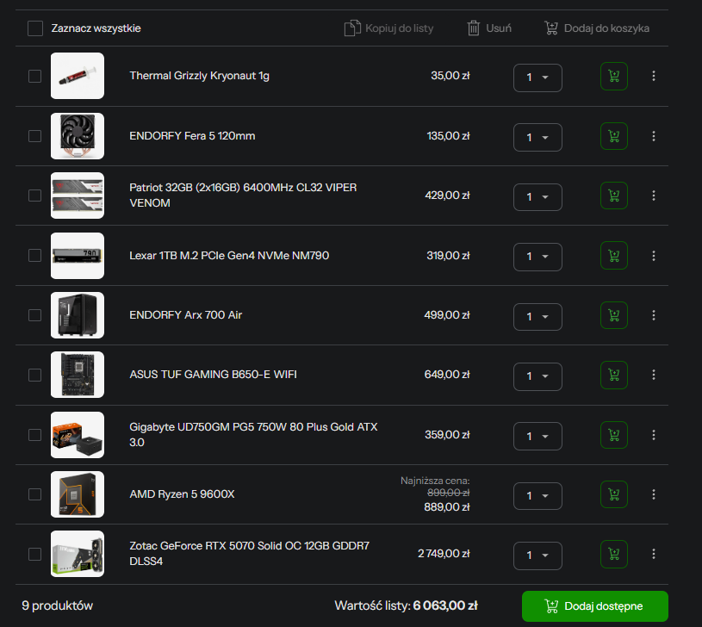Viewport: 702px width, 627px height.
Task: Open quantity dropdown for ENDORFY Arx 700
Action: click(x=537, y=317)
